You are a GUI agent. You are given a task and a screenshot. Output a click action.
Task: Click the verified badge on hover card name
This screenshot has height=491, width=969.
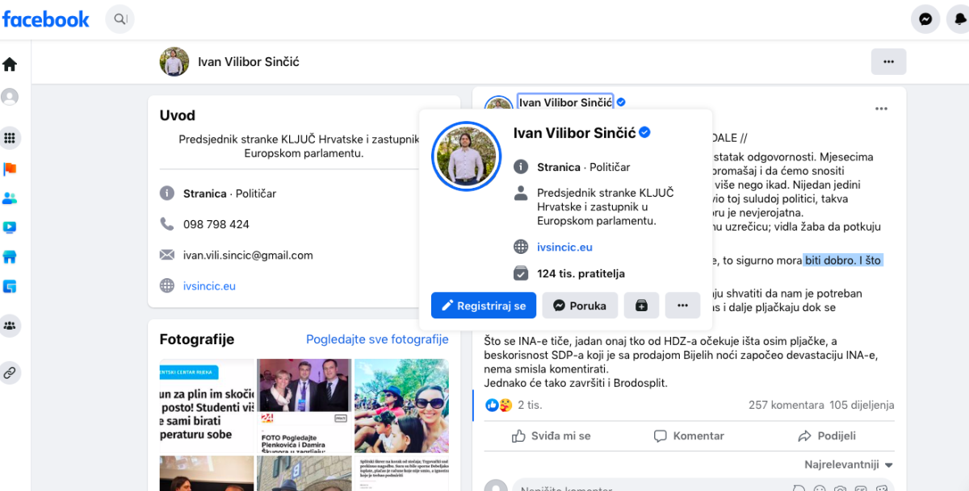tap(645, 132)
